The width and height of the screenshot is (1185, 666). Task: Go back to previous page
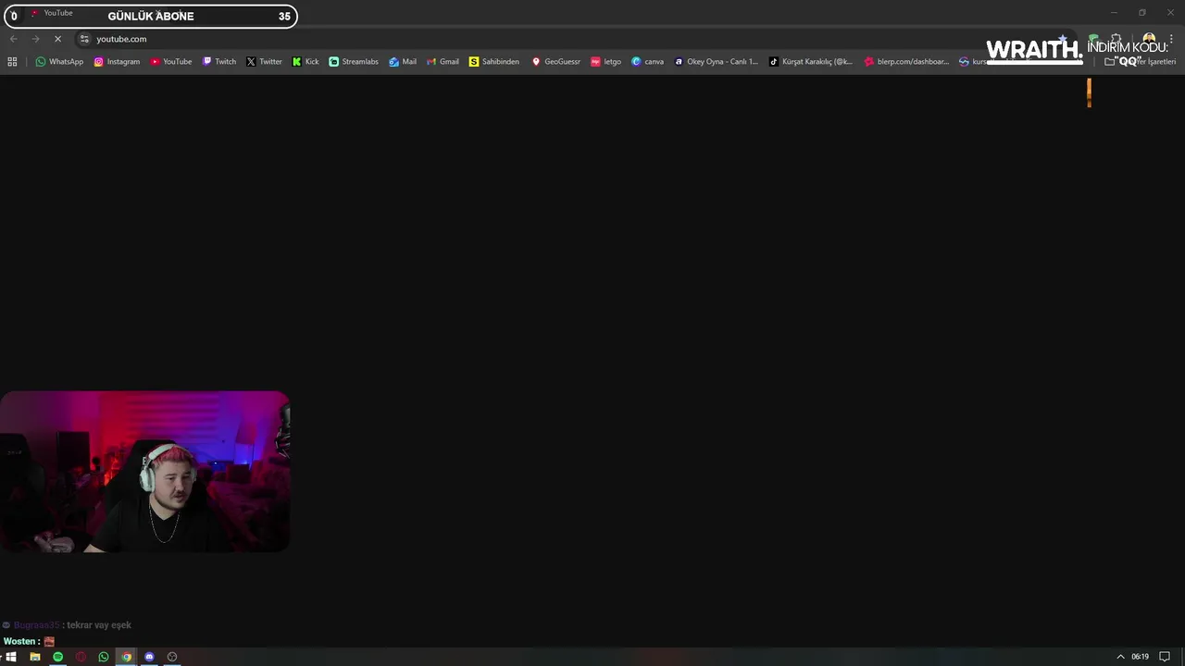coord(13,39)
